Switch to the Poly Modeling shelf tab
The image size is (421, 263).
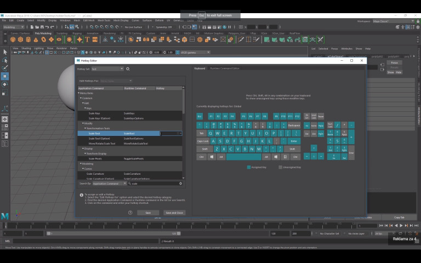pos(43,33)
